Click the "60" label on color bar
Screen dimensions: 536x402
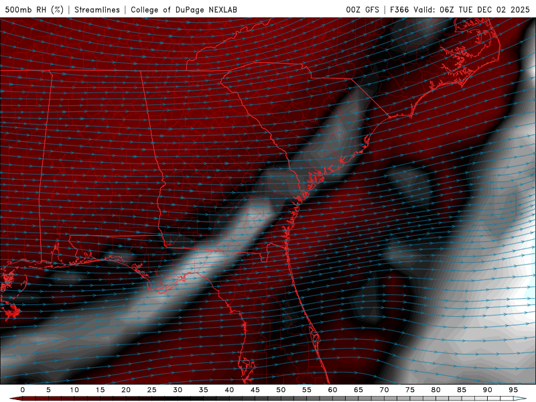pos(332,390)
